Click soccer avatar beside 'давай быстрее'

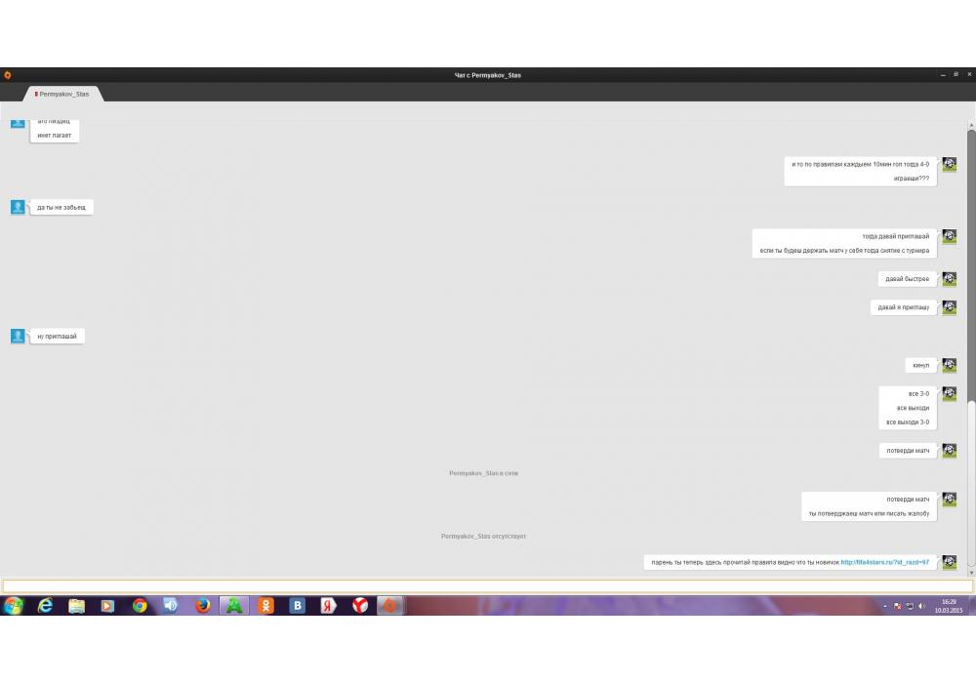pyautogui.click(x=950, y=279)
